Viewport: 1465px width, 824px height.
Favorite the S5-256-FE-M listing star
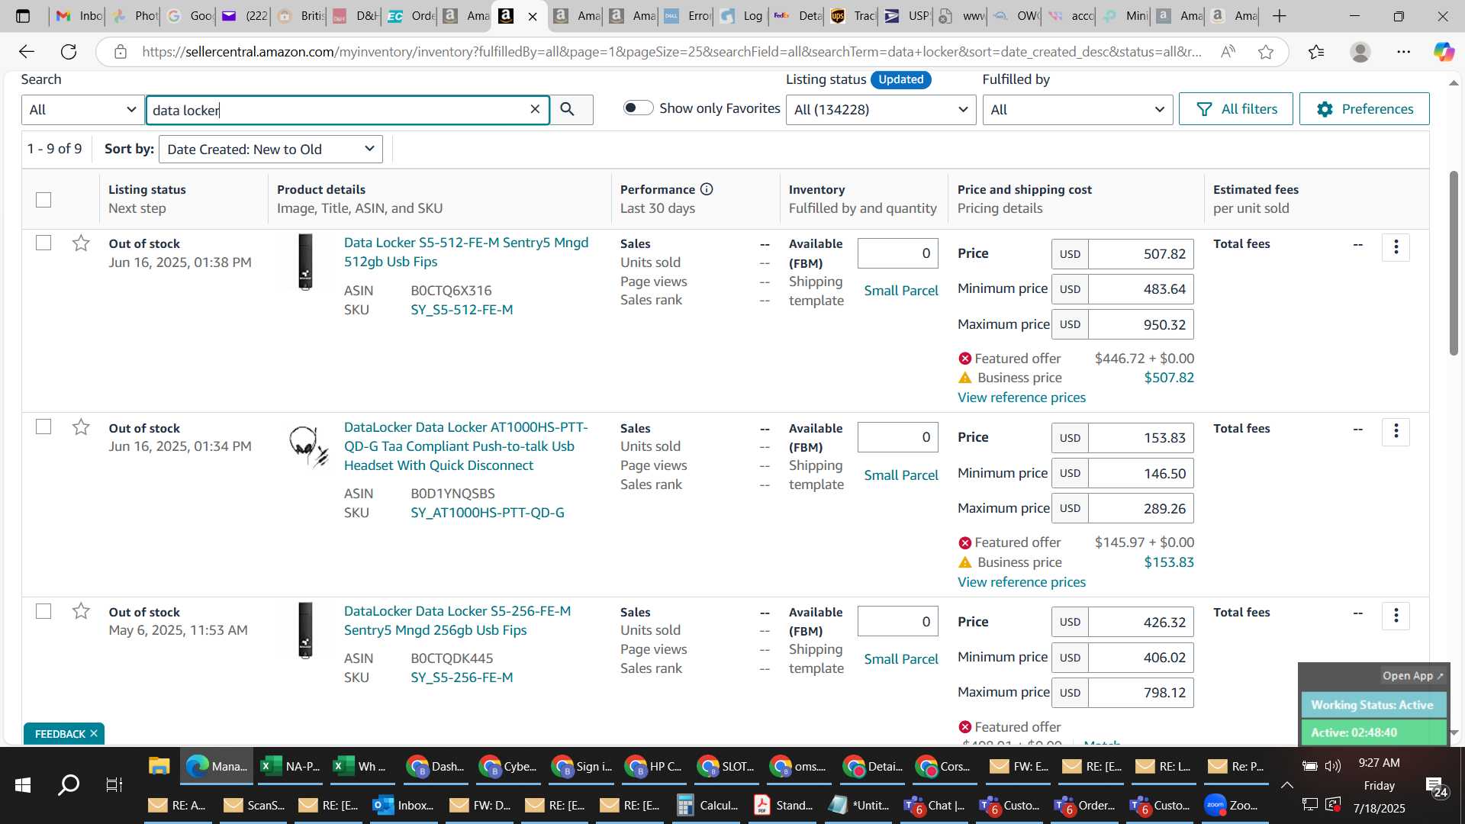(81, 611)
